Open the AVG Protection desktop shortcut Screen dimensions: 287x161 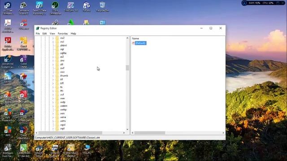(x=8, y=115)
